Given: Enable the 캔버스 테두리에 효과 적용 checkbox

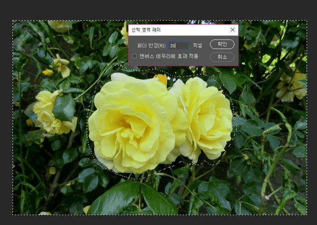Looking at the screenshot, I should 134,56.
